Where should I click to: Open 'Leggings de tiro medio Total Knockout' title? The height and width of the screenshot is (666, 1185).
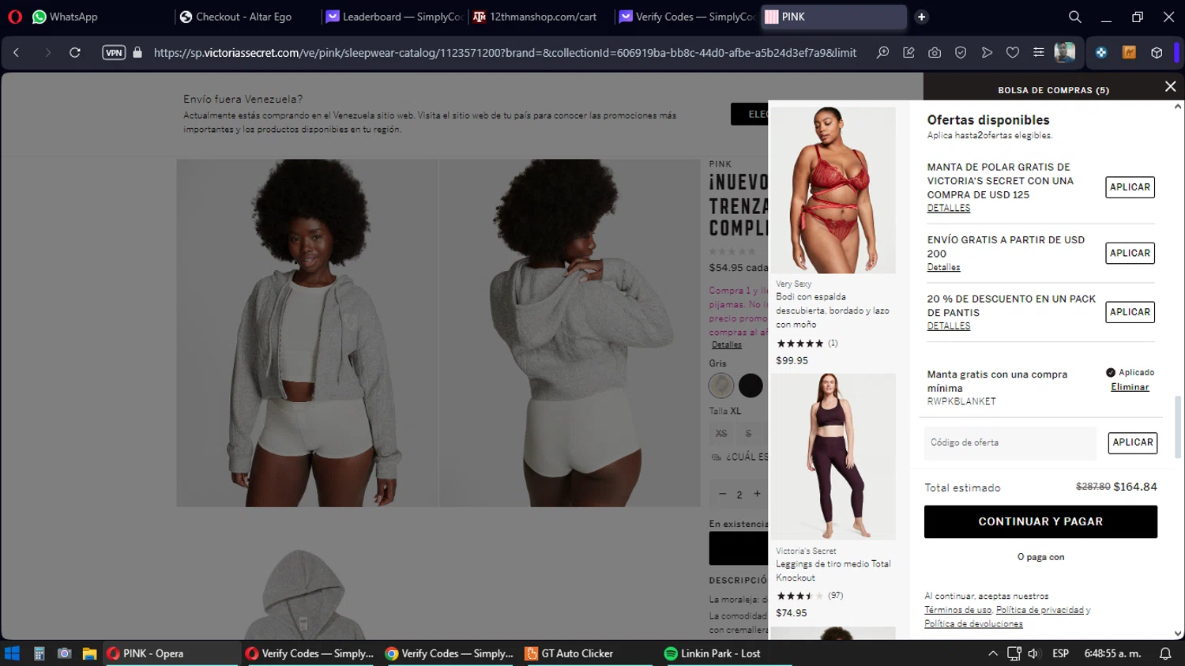[x=833, y=570]
